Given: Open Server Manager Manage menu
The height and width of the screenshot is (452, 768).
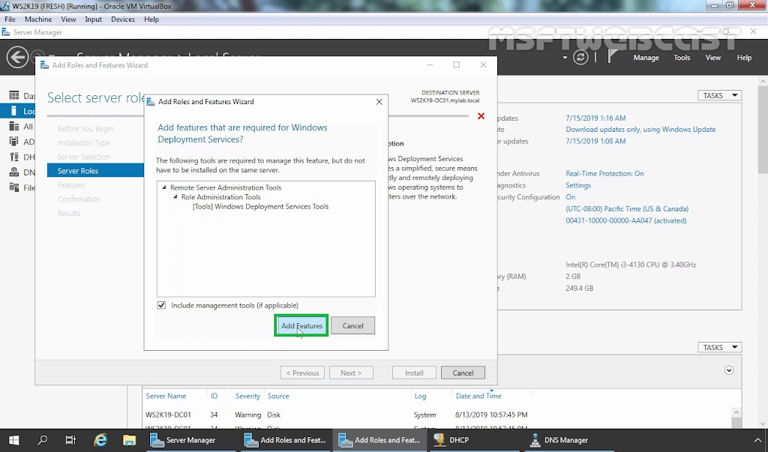Looking at the screenshot, I should pyautogui.click(x=646, y=57).
